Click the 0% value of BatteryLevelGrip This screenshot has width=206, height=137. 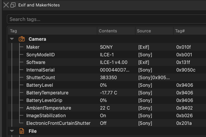pos(103,100)
